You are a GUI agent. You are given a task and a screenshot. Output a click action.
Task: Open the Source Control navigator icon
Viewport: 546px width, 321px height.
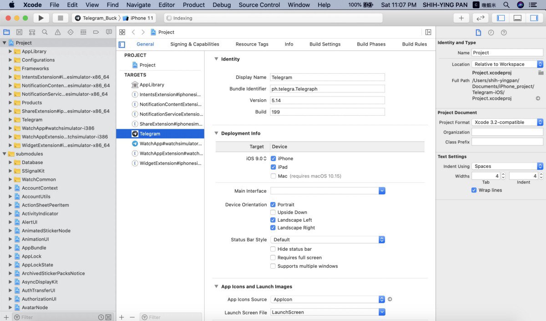click(19, 32)
